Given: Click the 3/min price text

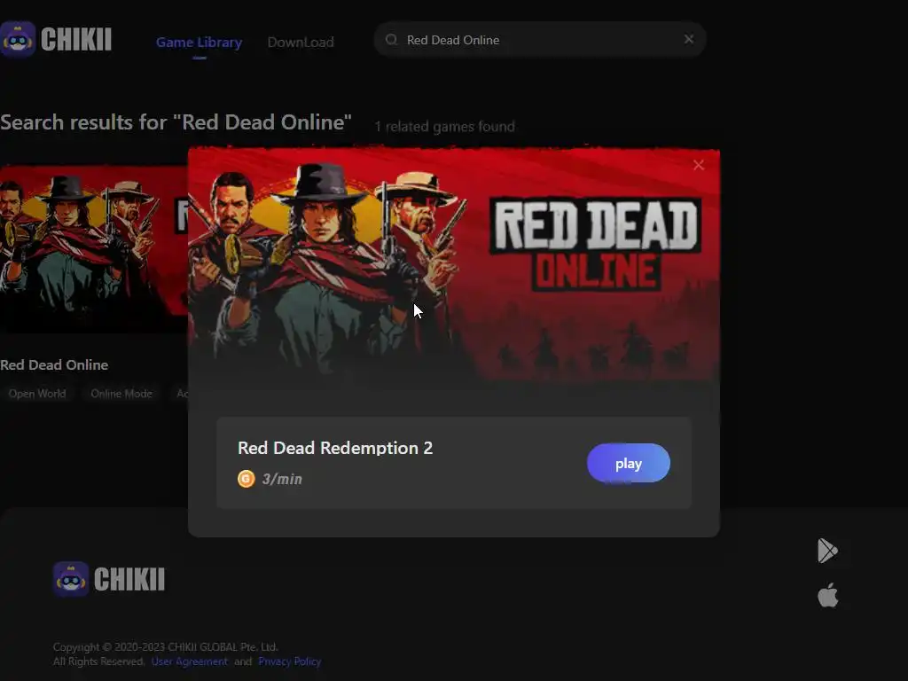Looking at the screenshot, I should click(282, 479).
